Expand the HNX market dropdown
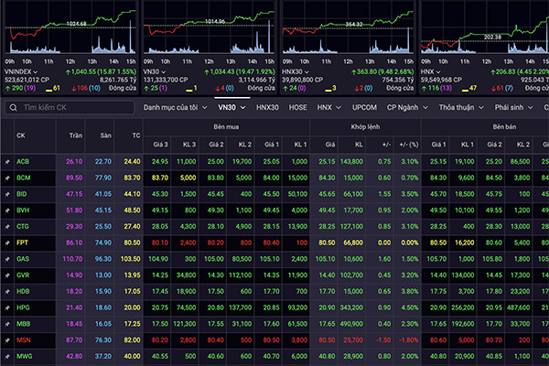Viewport: 549px width, 366px height. point(326,107)
